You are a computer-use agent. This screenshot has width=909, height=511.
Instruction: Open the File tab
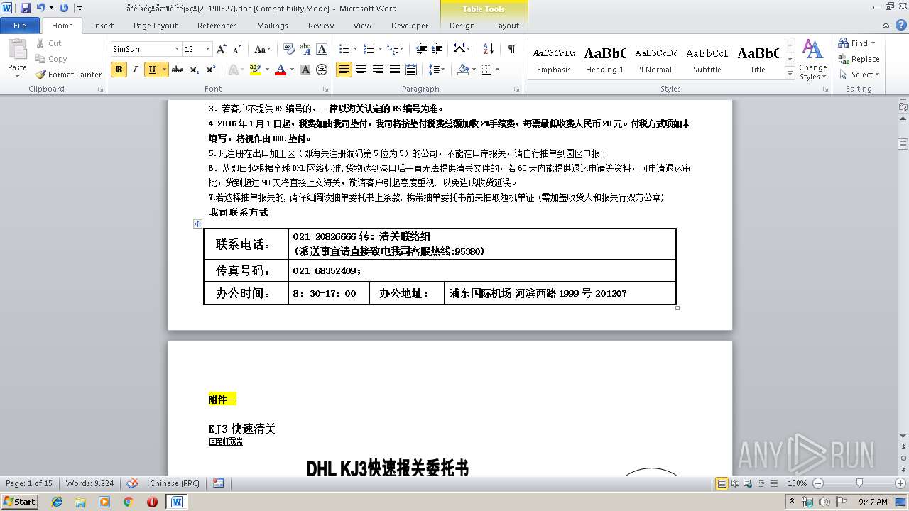pyautogui.click(x=20, y=26)
